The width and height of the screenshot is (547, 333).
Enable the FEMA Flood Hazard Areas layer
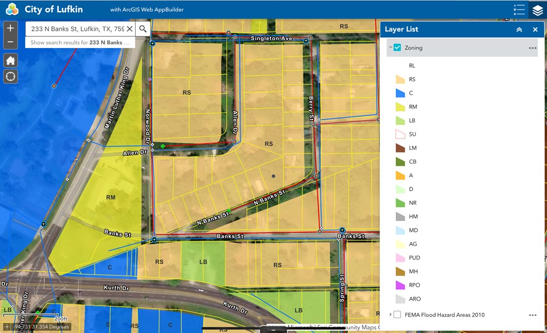pyautogui.click(x=397, y=315)
